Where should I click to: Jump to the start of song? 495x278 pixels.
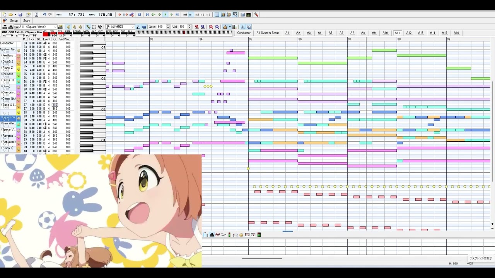[x=147, y=15]
